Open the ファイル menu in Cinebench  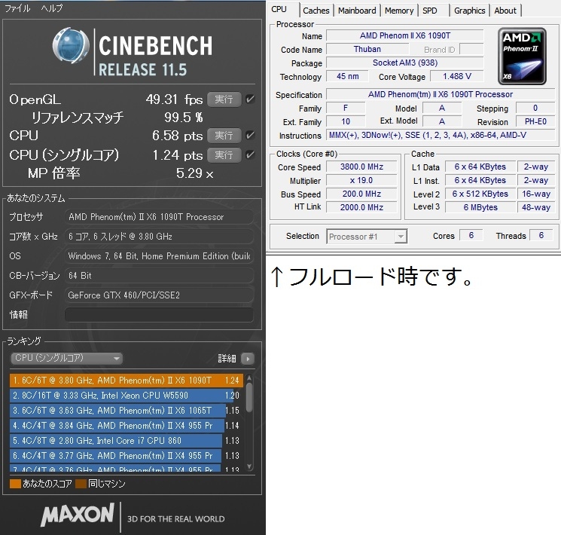(x=17, y=8)
